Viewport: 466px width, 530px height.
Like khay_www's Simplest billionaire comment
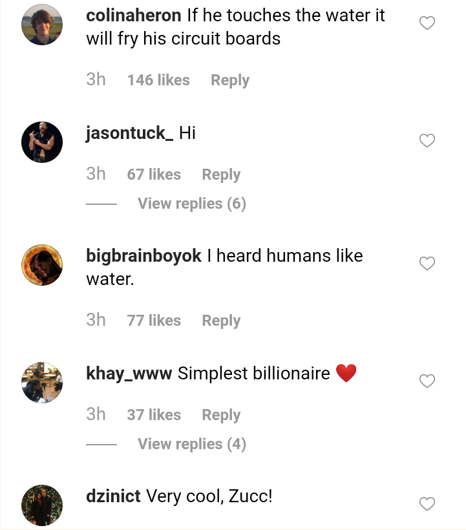point(427,381)
